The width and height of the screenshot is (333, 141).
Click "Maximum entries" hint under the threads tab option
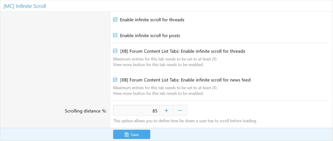165,59
